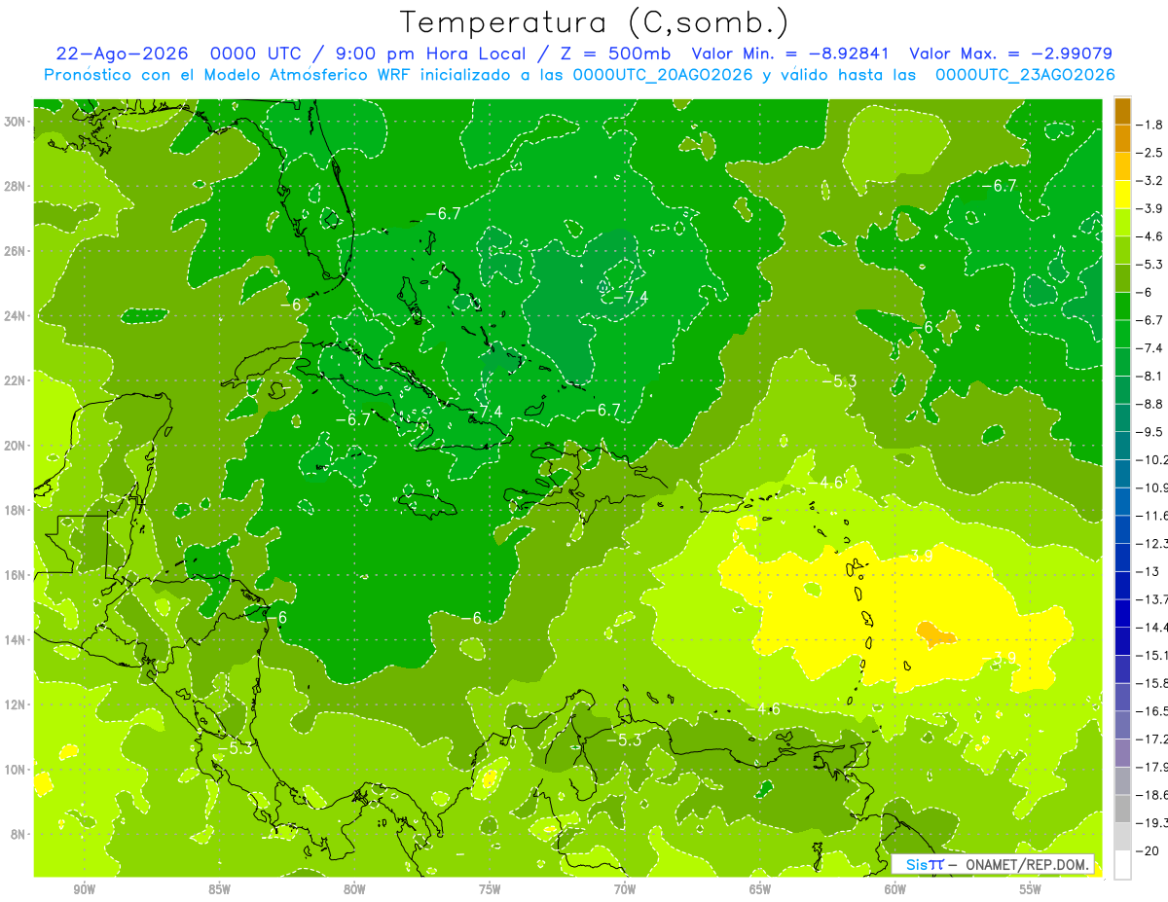Click the "SisTT - ONAMET/REP.DOM." credit box

(994, 864)
